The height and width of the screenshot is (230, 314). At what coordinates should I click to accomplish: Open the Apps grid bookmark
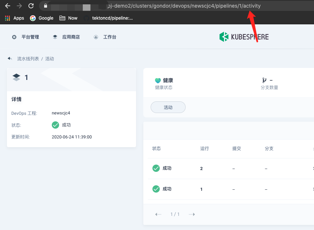tap(15, 18)
